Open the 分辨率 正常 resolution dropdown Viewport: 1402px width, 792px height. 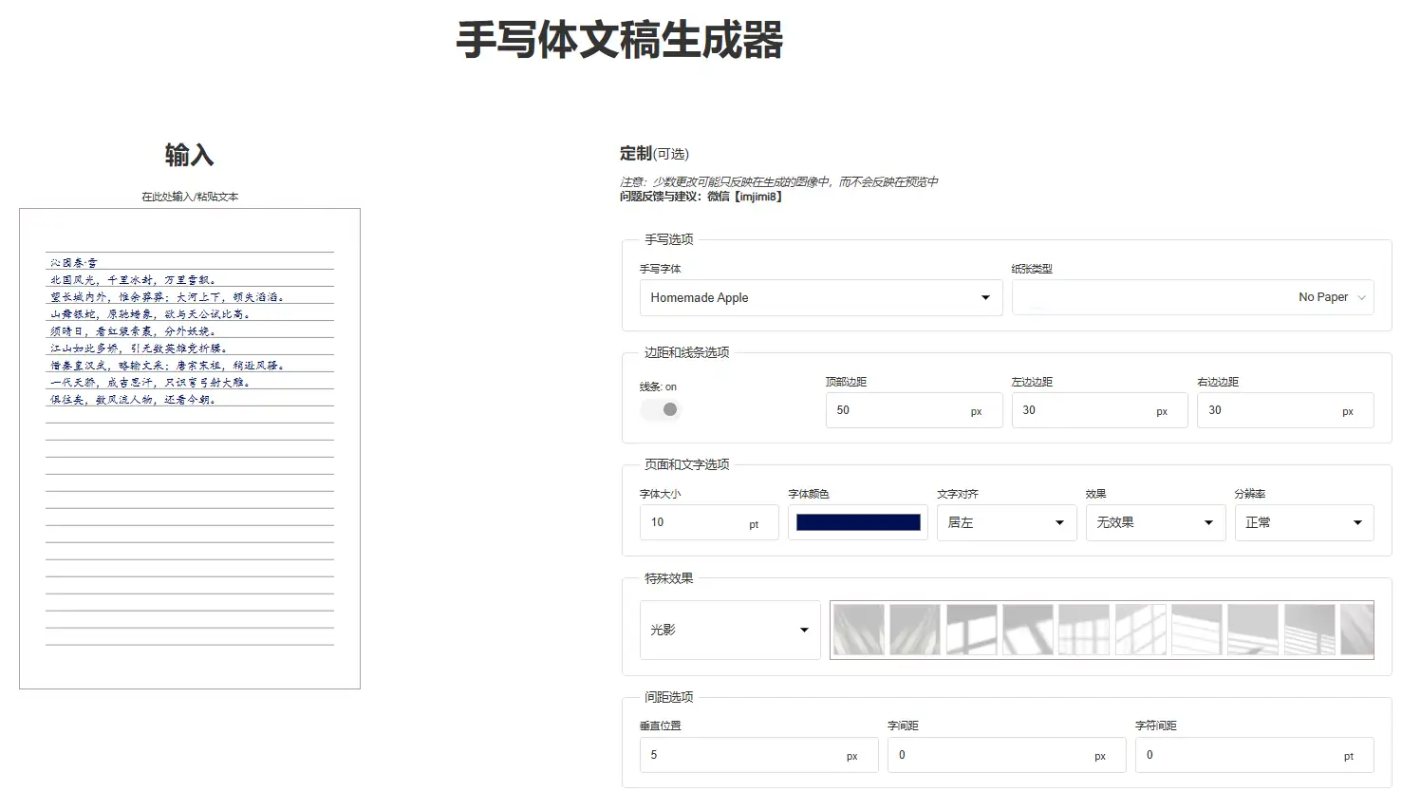tap(1303, 522)
